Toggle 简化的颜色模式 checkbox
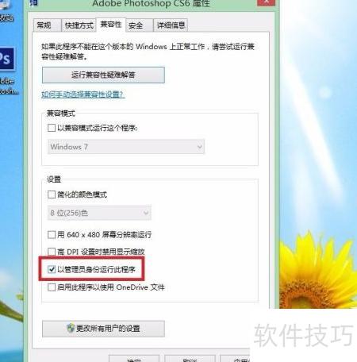The image size is (357, 362). (x=52, y=194)
